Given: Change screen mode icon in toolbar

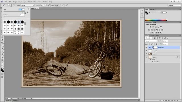Looking at the screenshot, I should 2,77.
